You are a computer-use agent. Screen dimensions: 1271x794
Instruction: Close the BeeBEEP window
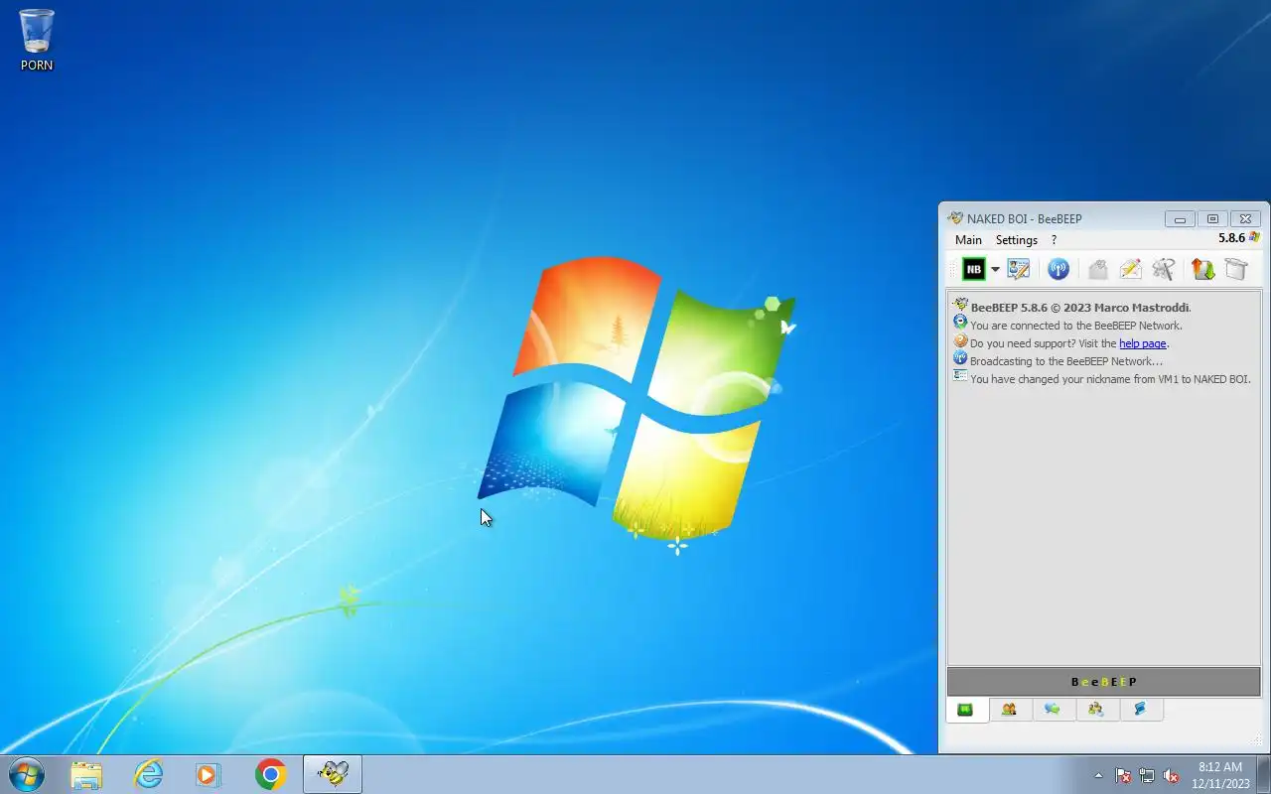pyautogui.click(x=1246, y=218)
